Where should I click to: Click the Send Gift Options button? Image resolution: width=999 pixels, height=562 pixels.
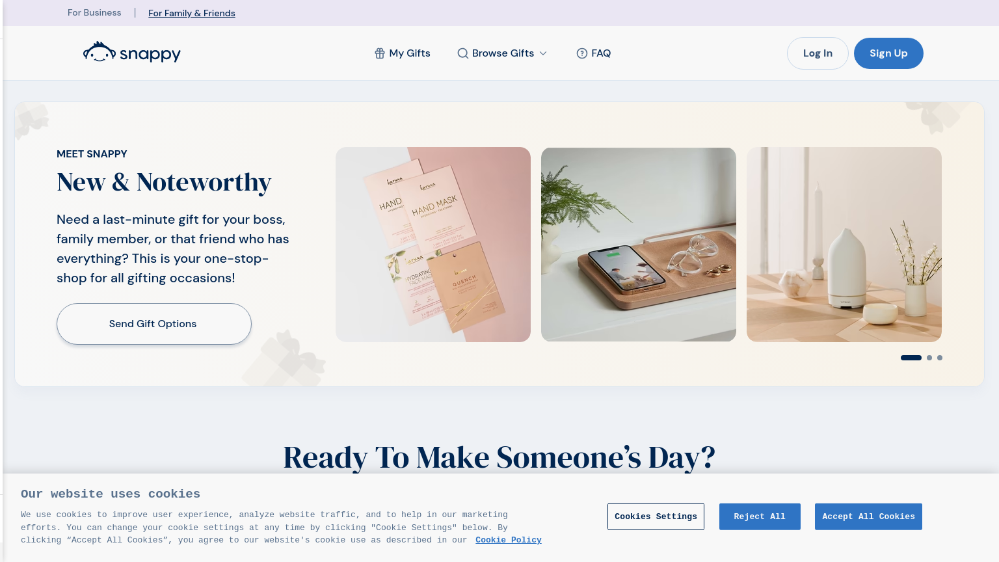pyautogui.click(x=154, y=324)
